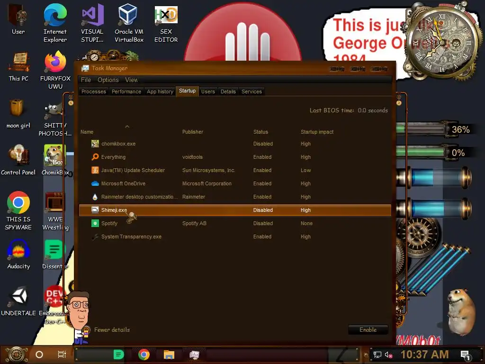
Task: Select the Microsoft OneDrive startup entry
Action: 235,183
